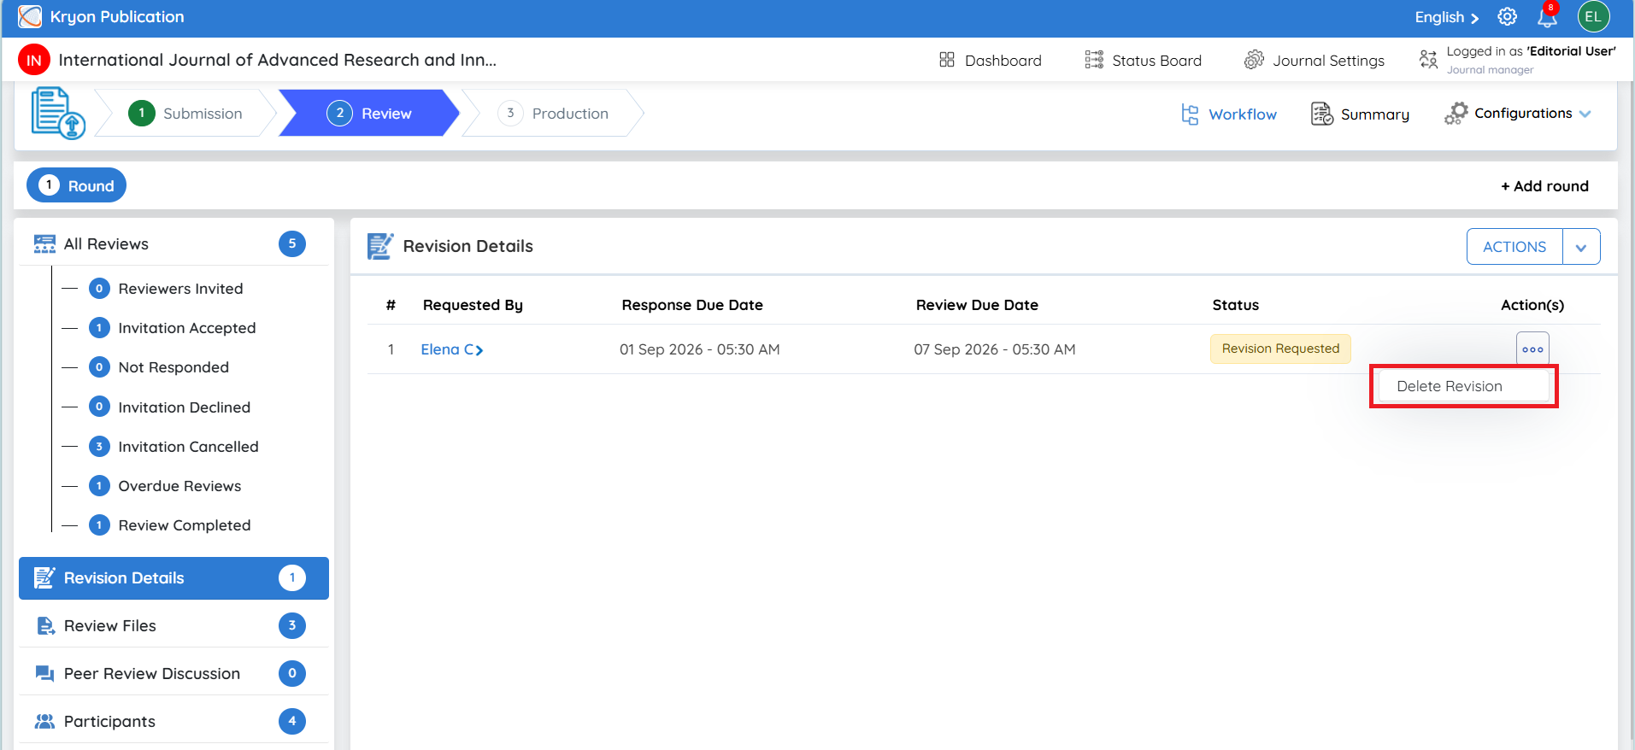This screenshot has width=1635, height=750.
Task: Click the Review Files document icon
Action: 45,626
